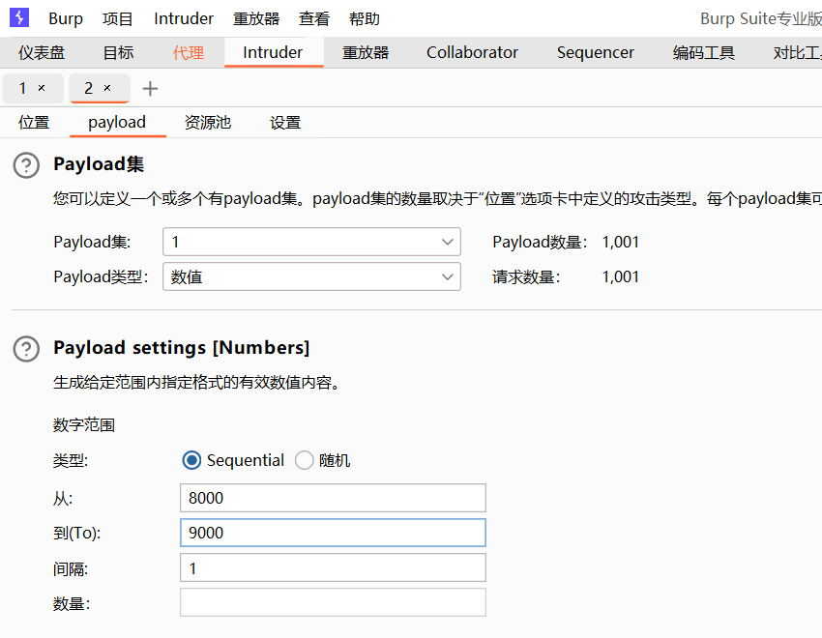The width and height of the screenshot is (822, 638).
Task: Select the Intruder main tab
Action: 273,52
